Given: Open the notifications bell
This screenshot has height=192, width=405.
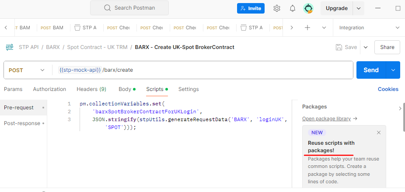Looking at the screenshot, I should (x=293, y=8).
